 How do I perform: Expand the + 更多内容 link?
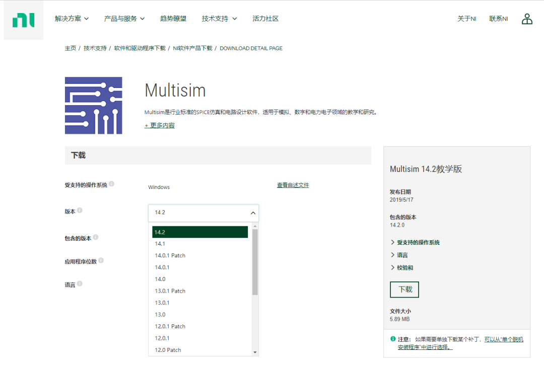(x=160, y=125)
